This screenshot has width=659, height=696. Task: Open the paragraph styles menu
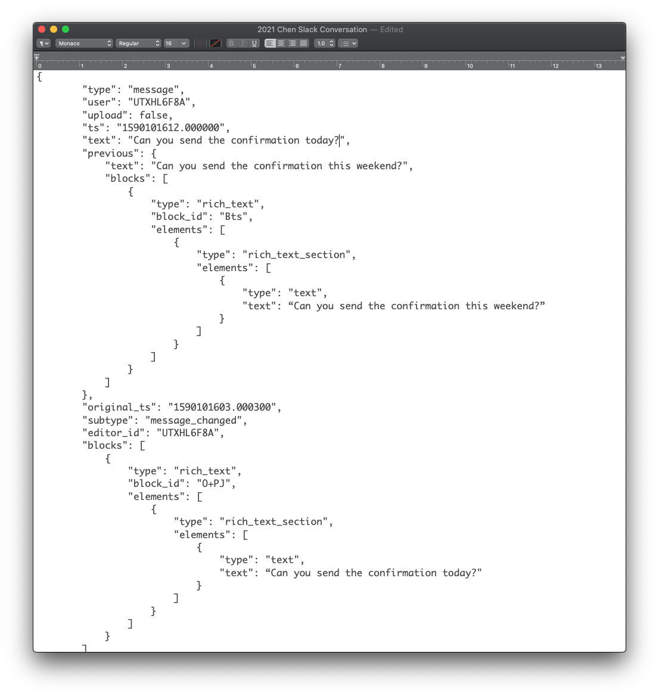(42, 43)
